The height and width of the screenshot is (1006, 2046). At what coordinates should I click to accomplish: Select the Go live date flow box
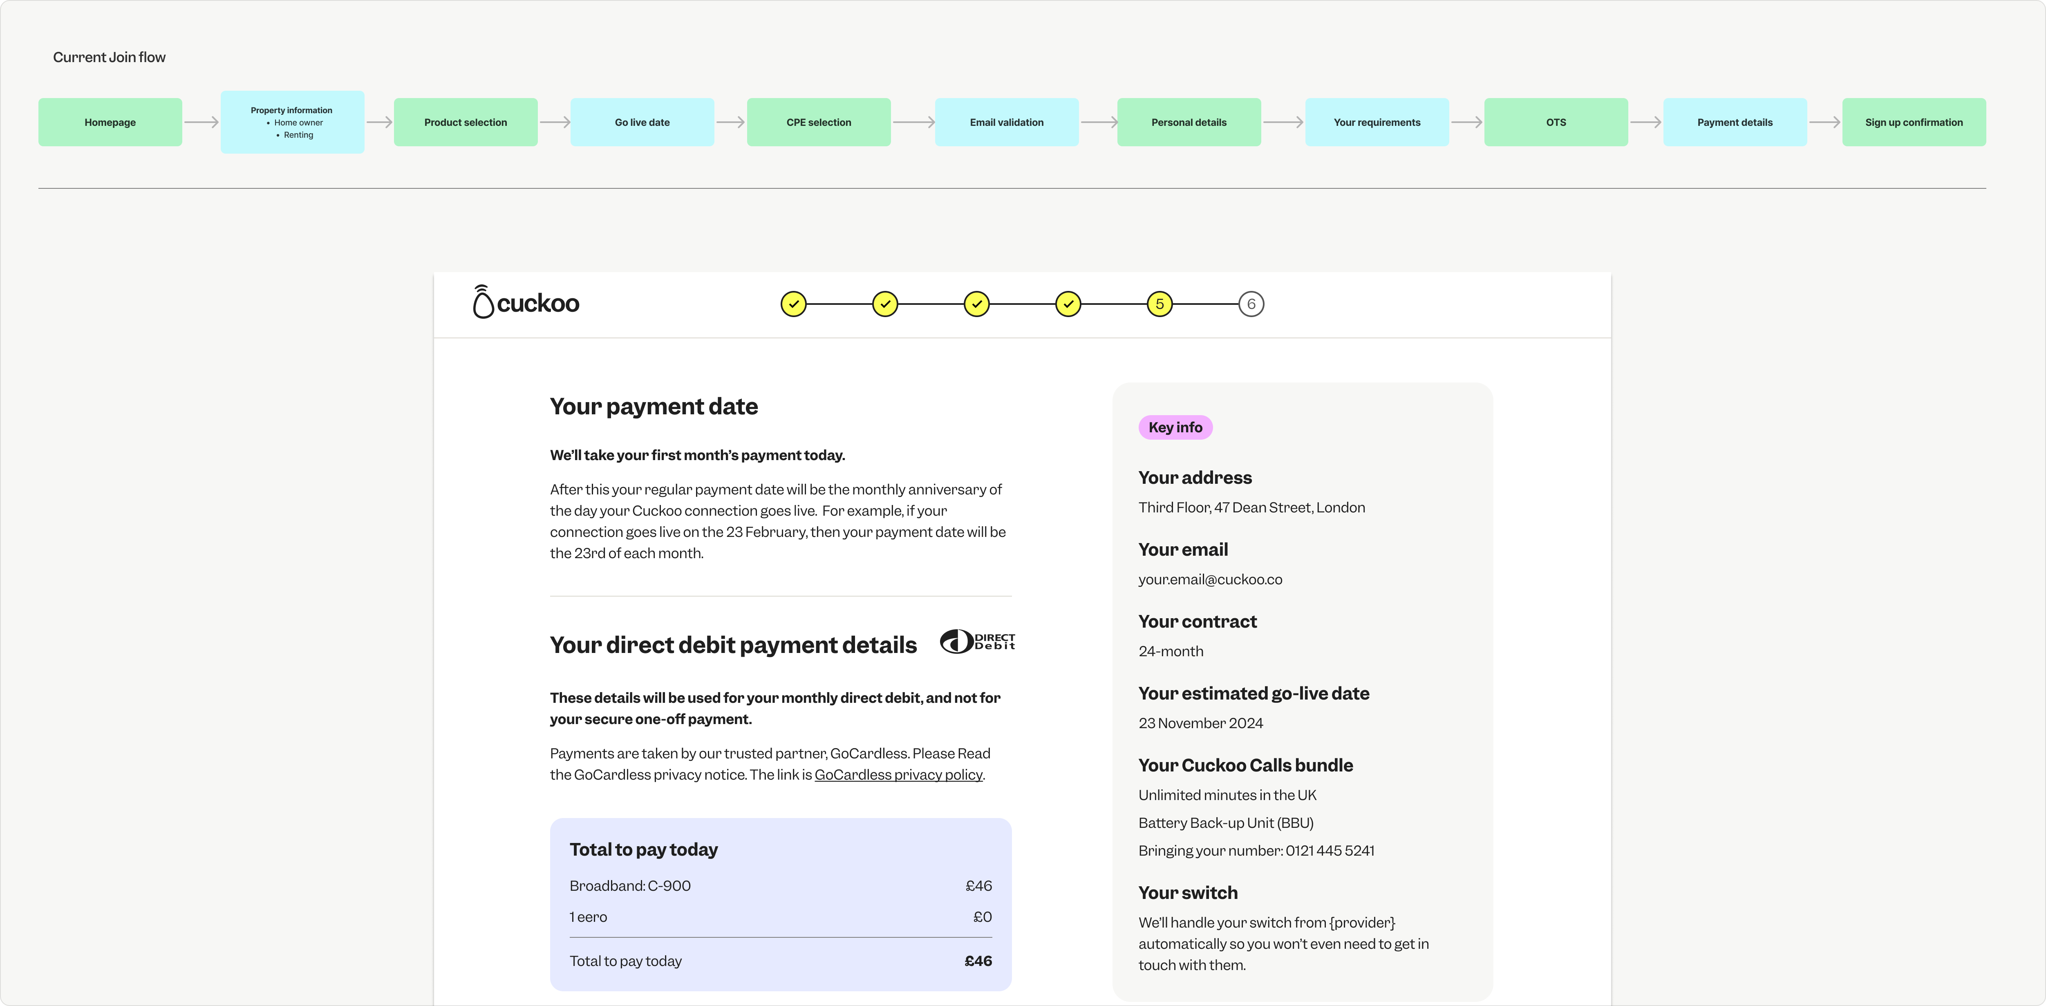point(642,122)
